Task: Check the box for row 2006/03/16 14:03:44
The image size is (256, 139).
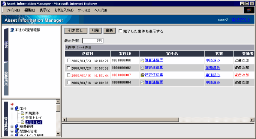Action: [69, 75]
